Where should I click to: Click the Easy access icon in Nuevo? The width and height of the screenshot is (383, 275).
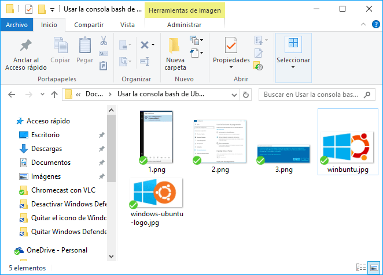[x=194, y=53]
